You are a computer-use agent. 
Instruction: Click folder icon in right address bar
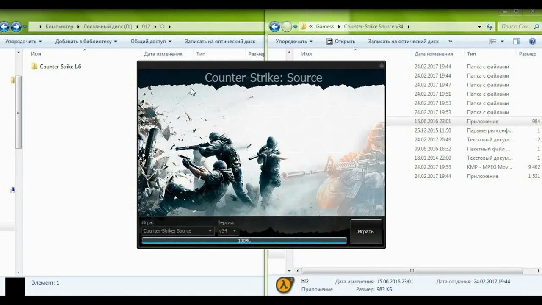[303, 27]
